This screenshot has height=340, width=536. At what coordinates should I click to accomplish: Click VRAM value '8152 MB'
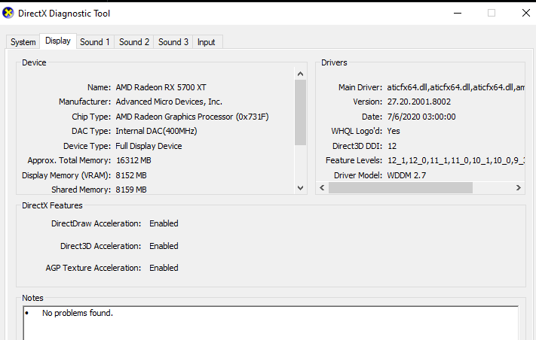[x=131, y=175]
